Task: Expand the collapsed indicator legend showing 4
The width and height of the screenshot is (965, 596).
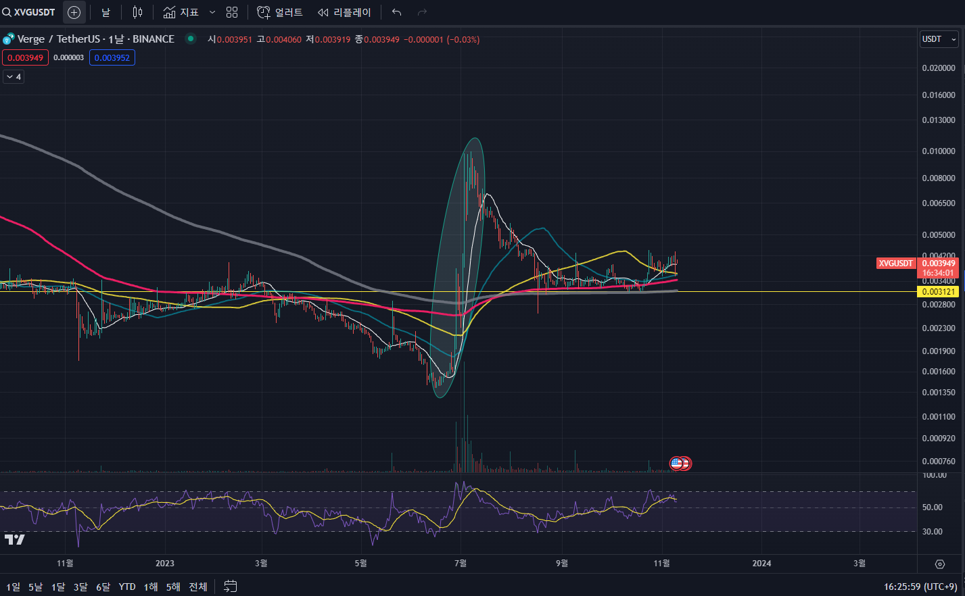Action: tap(14, 77)
